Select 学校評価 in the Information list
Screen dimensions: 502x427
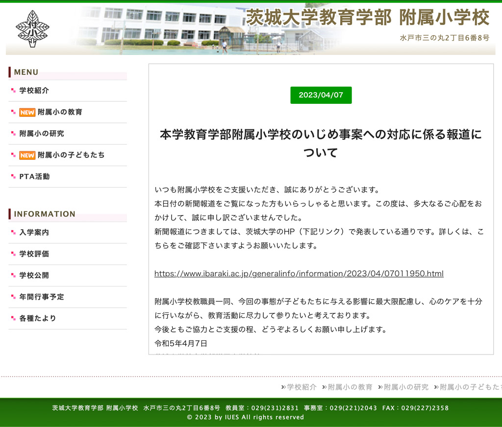click(34, 254)
